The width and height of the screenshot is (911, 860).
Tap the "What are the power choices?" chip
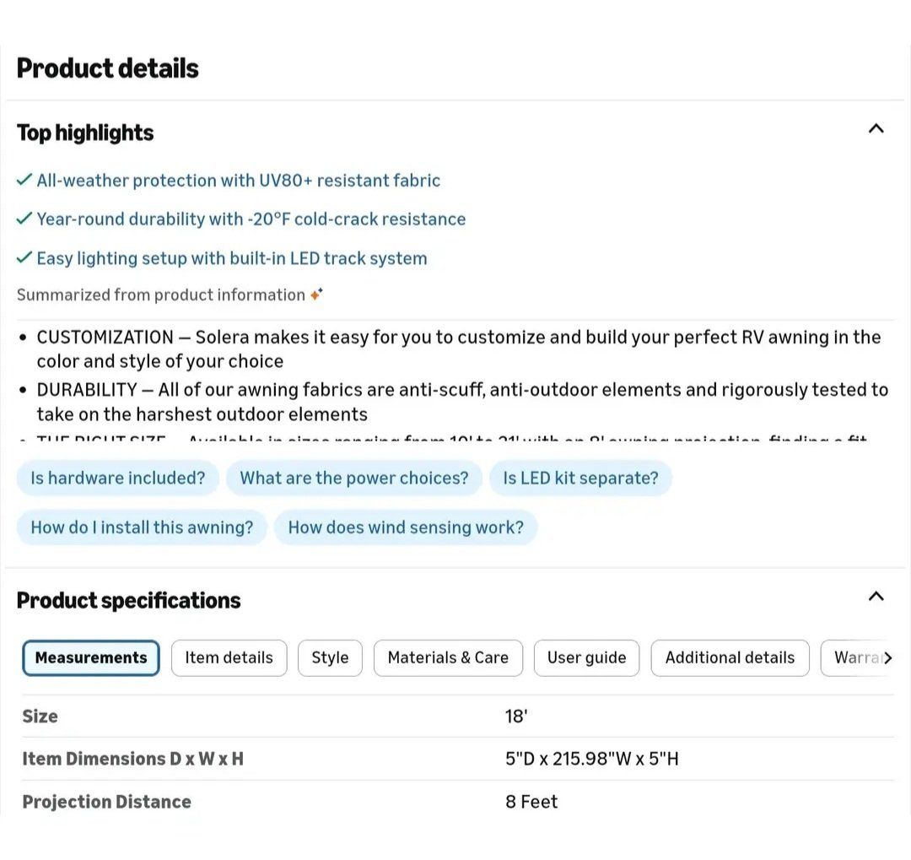353,478
